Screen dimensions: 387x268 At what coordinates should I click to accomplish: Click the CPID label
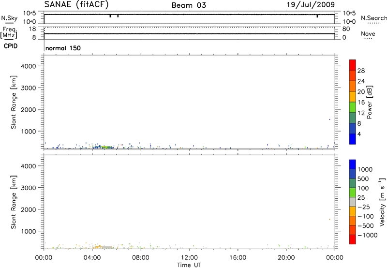tap(11, 46)
